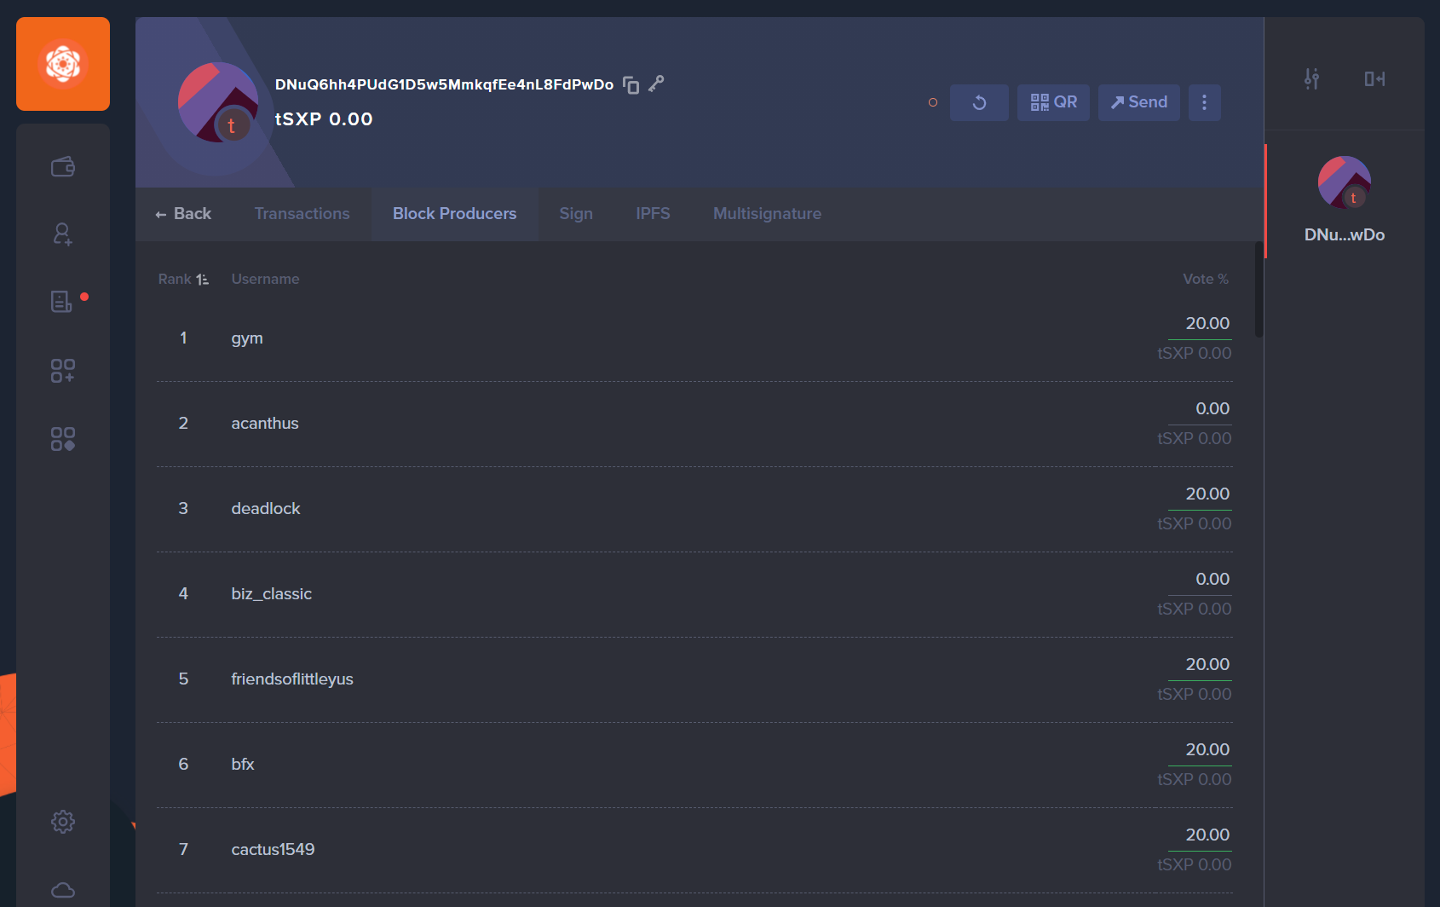The image size is (1440, 907).
Task: Open the filter sliders icon
Action: click(1311, 79)
